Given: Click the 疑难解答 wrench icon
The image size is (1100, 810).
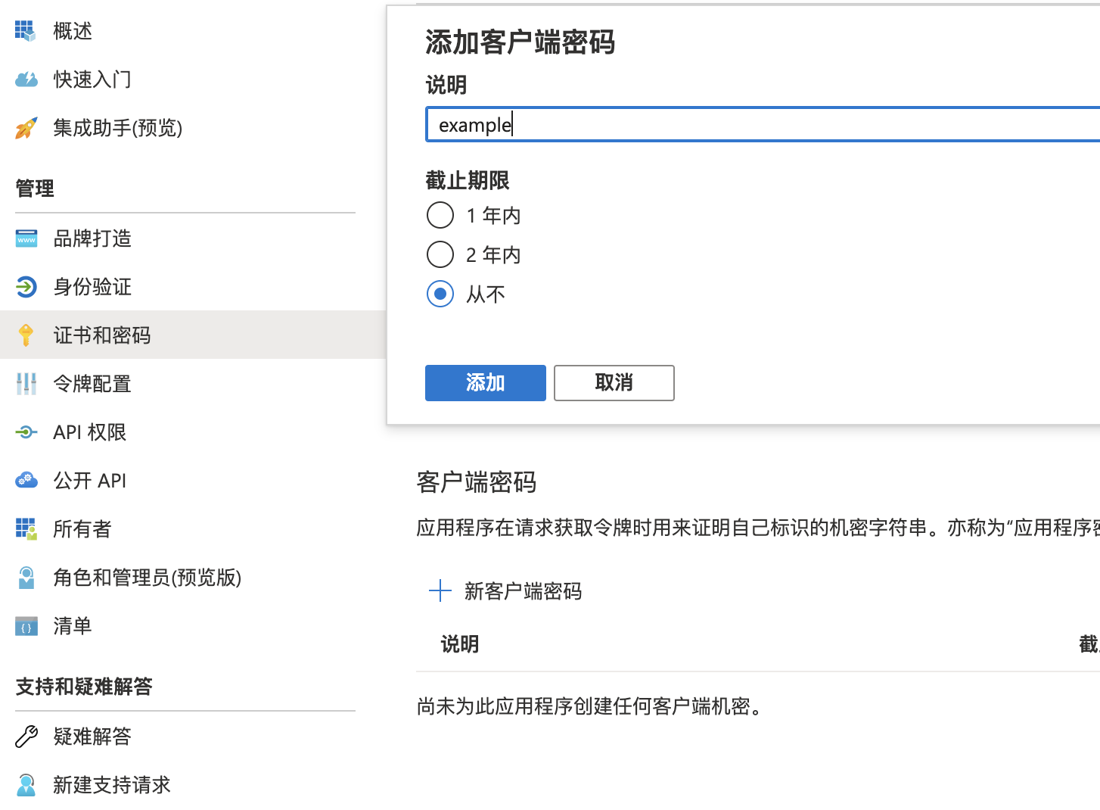Looking at the screenshot, I should point(26,737).
